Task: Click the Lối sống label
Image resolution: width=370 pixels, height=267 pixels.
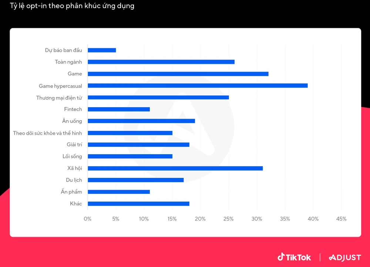Action: point(72,156)
